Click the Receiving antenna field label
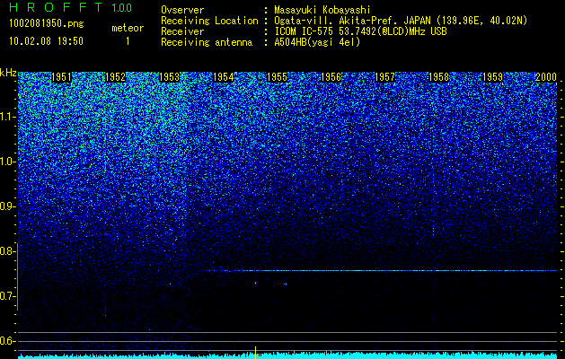The height and width of the screenshot is (359, 565). point(207,42)
